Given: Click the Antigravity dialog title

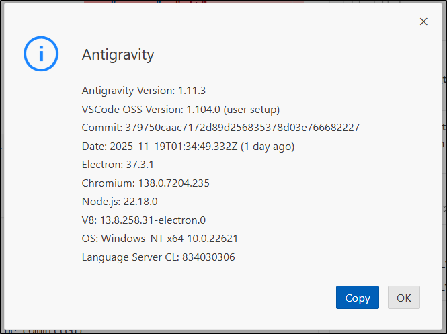Looking at the screenshot, I should (118, 54).
